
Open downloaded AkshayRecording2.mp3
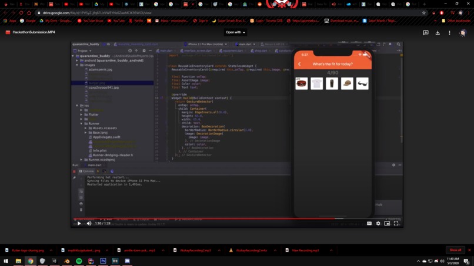[192, 250]
